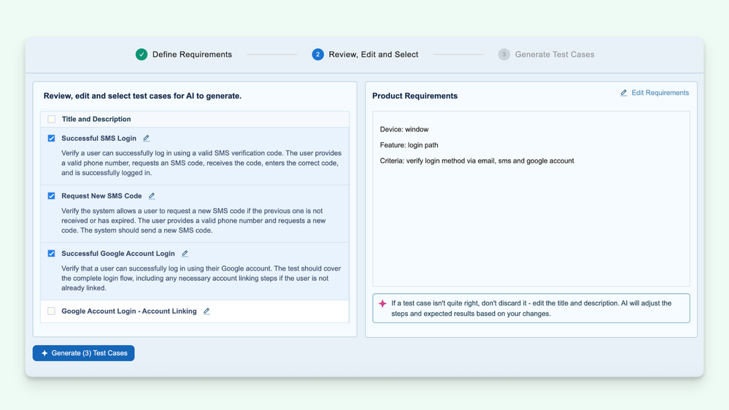This screenshot has width=729, height=410.
Task: Click the Successful SMS Login description text
Action: [x=201, y=163]
